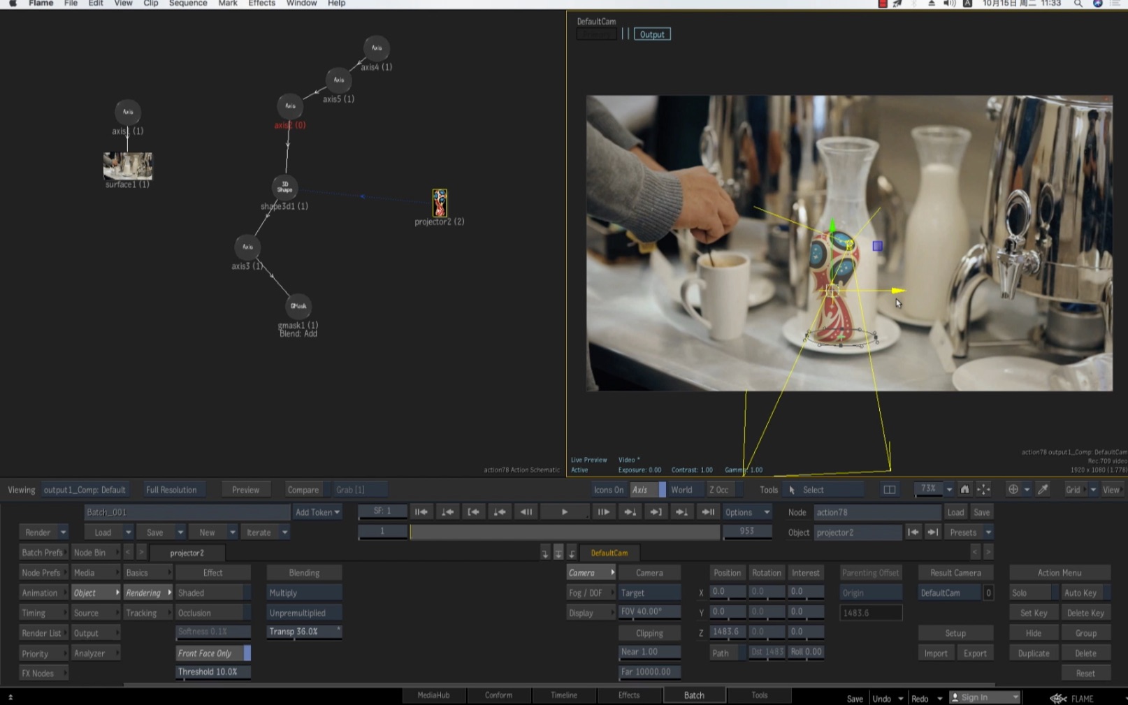The image size is (1128, 705).
Task: Click the fit-view four-arrow icon
Action: [983, 489]
